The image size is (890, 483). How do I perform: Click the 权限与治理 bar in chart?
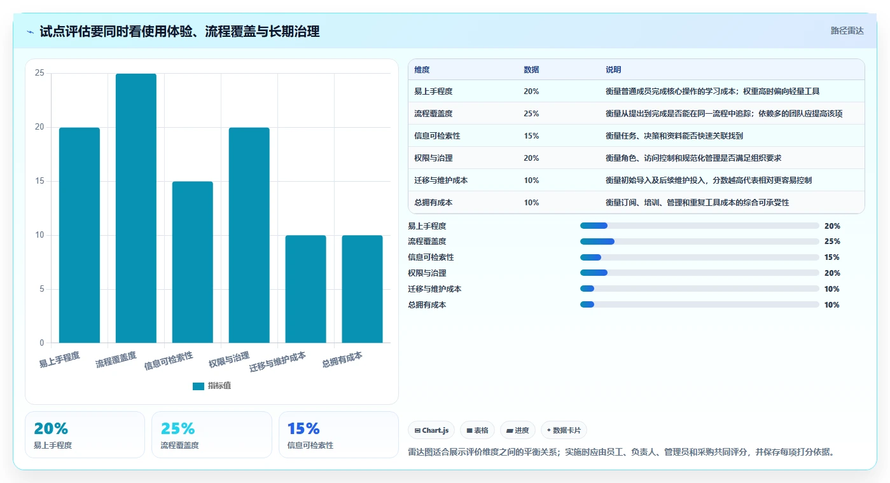pos(249,235)
